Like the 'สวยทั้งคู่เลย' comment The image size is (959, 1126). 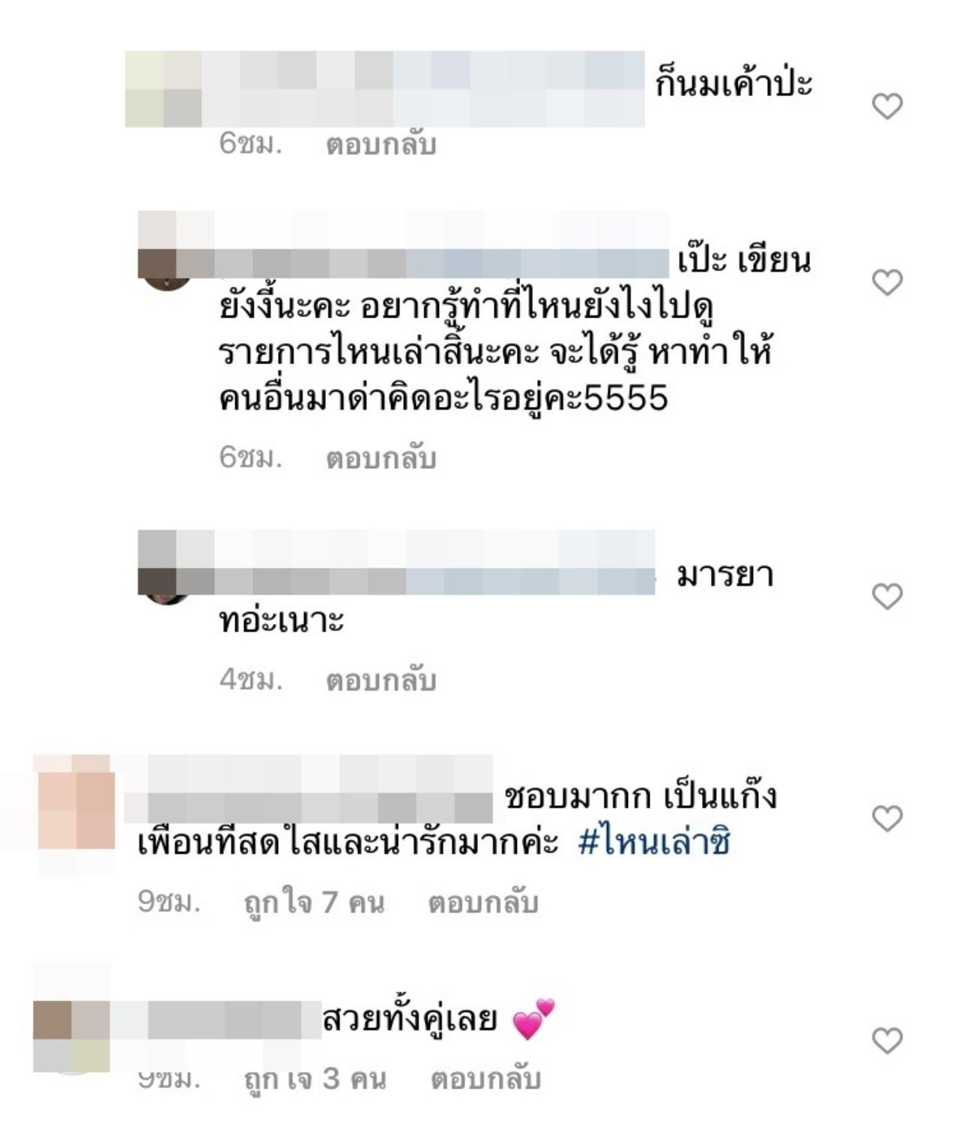(887, 1041)
